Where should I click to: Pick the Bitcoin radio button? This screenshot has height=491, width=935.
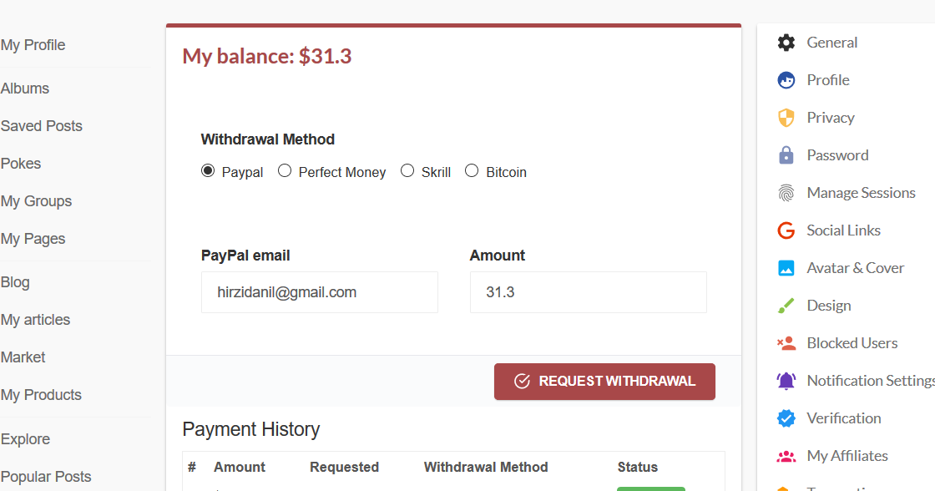[x=472, y=171]
